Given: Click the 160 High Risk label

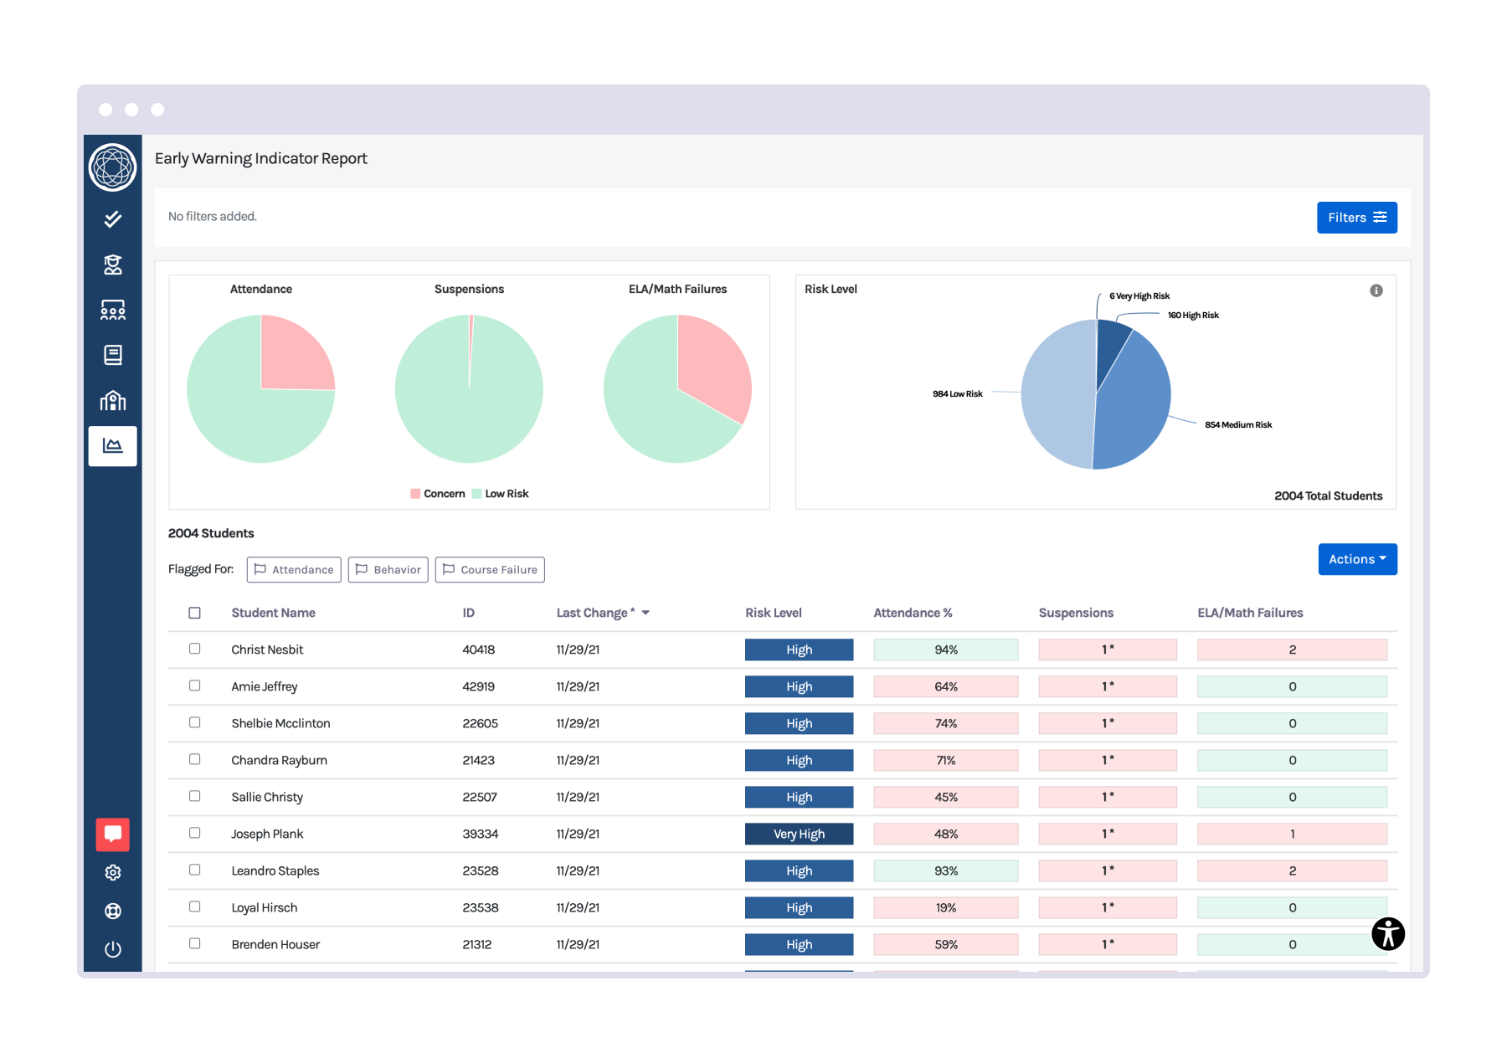Looking at the screenshot, I should 1193,315.
